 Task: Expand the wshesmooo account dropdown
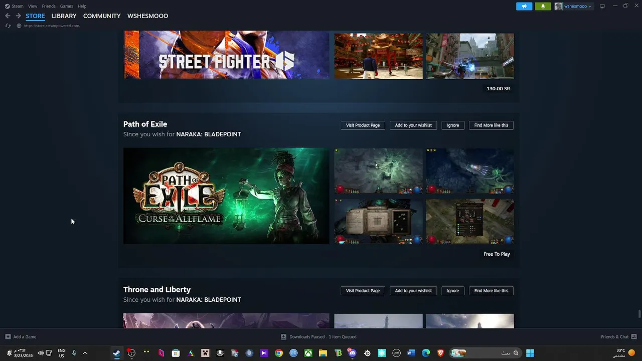pyautogui.click(x=590, y=7)
